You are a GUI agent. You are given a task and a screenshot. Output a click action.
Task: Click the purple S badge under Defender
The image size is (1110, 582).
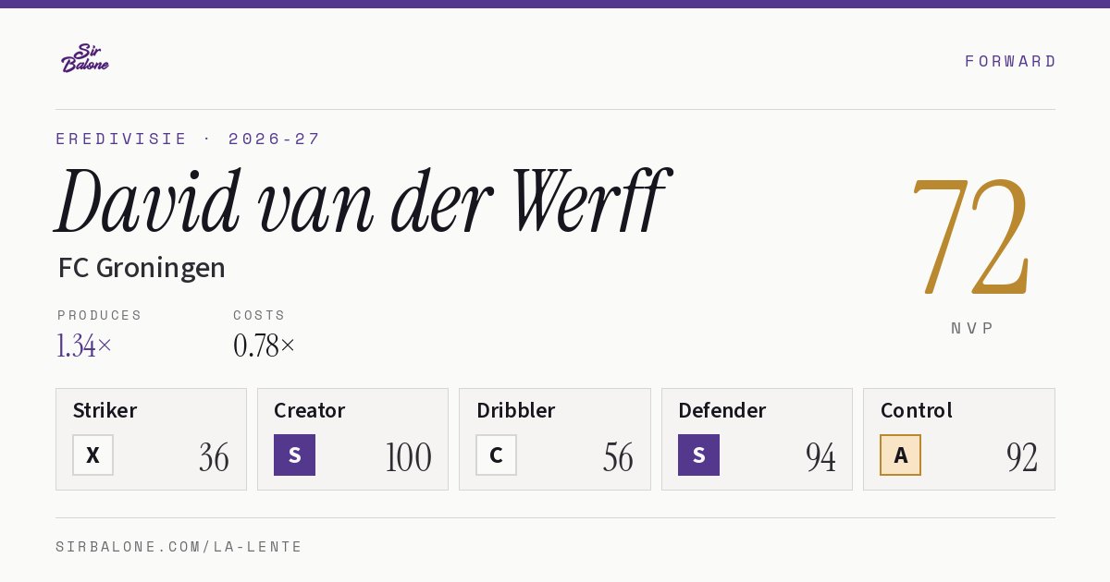click(x=699, y=455)
